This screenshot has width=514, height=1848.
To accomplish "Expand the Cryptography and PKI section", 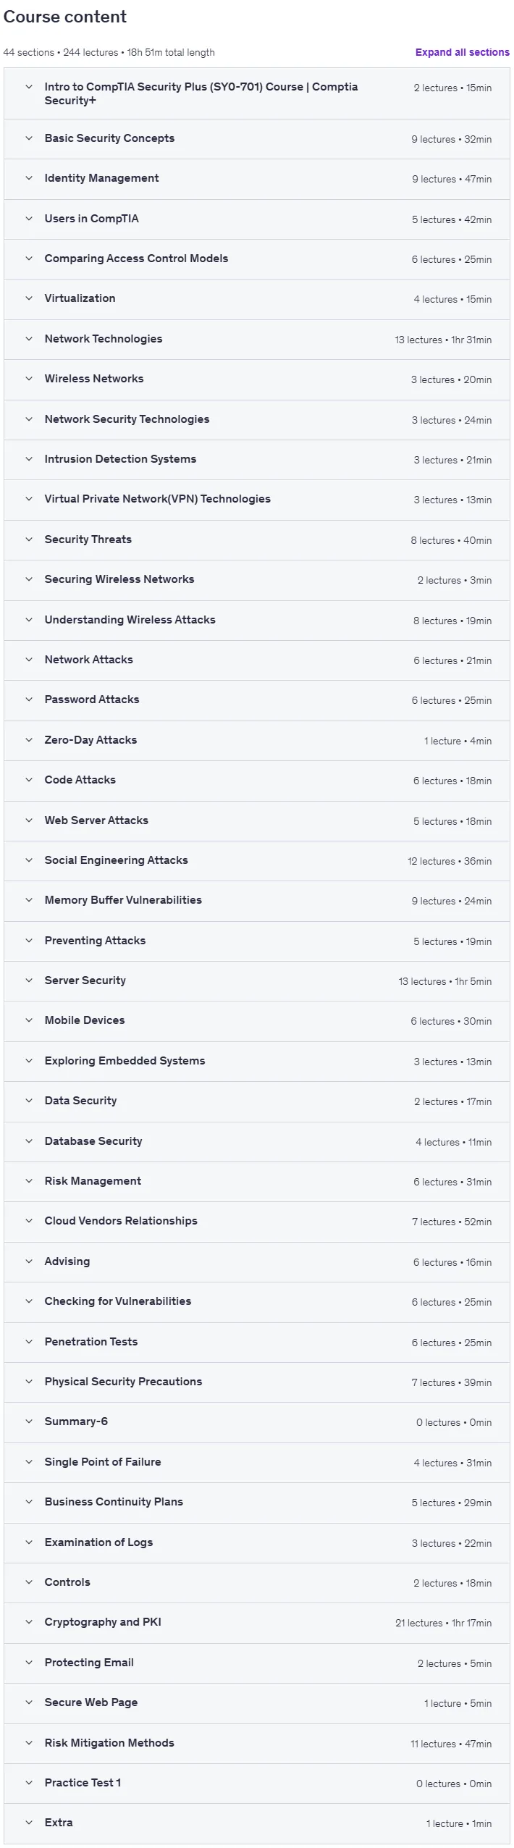I will pyautogui.click(x=257, y=1623).
